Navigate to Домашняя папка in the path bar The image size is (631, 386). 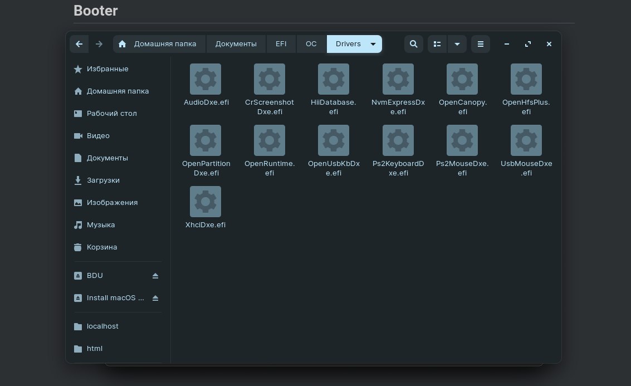pyautogui.click(x=159, y=44)
